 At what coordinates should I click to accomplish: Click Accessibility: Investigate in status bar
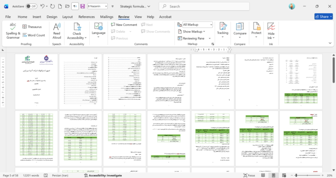(x=103, y=175)
